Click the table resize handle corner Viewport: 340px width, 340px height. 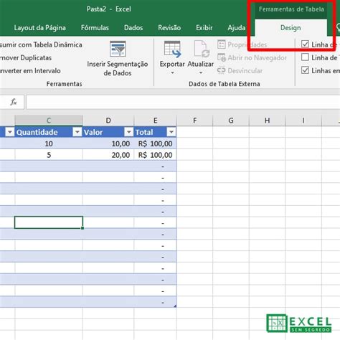[x=175, y=306]
